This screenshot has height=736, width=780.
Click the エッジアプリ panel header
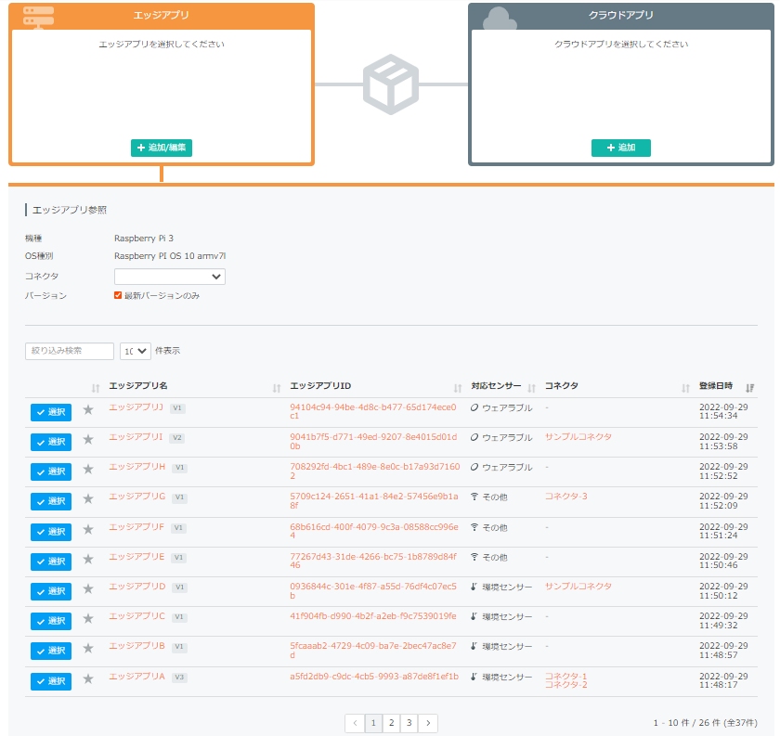162,16
